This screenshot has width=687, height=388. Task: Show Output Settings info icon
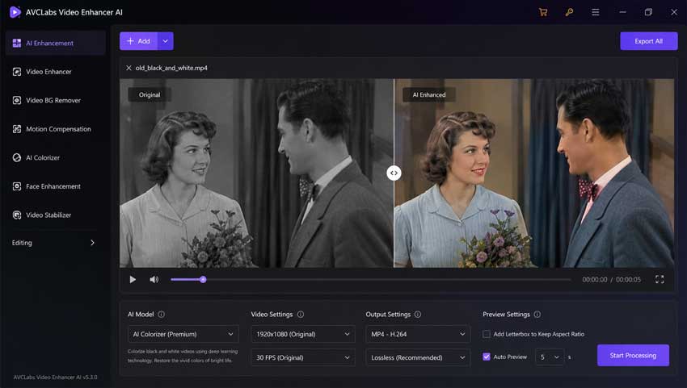(418, 315)
